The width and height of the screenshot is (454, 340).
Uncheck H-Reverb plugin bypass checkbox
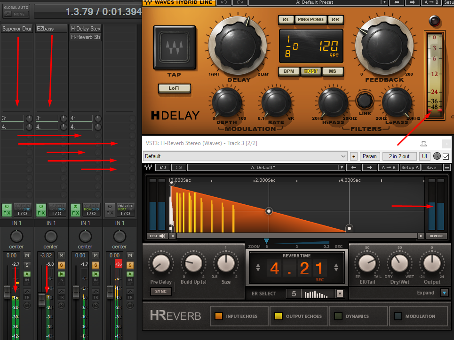click(x=446, y=156)
